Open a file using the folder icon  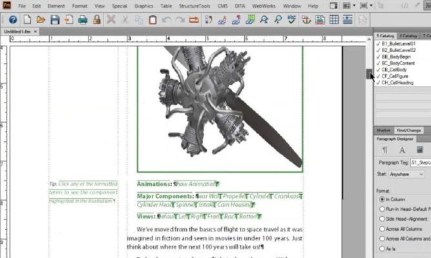[x=42, y=19]
